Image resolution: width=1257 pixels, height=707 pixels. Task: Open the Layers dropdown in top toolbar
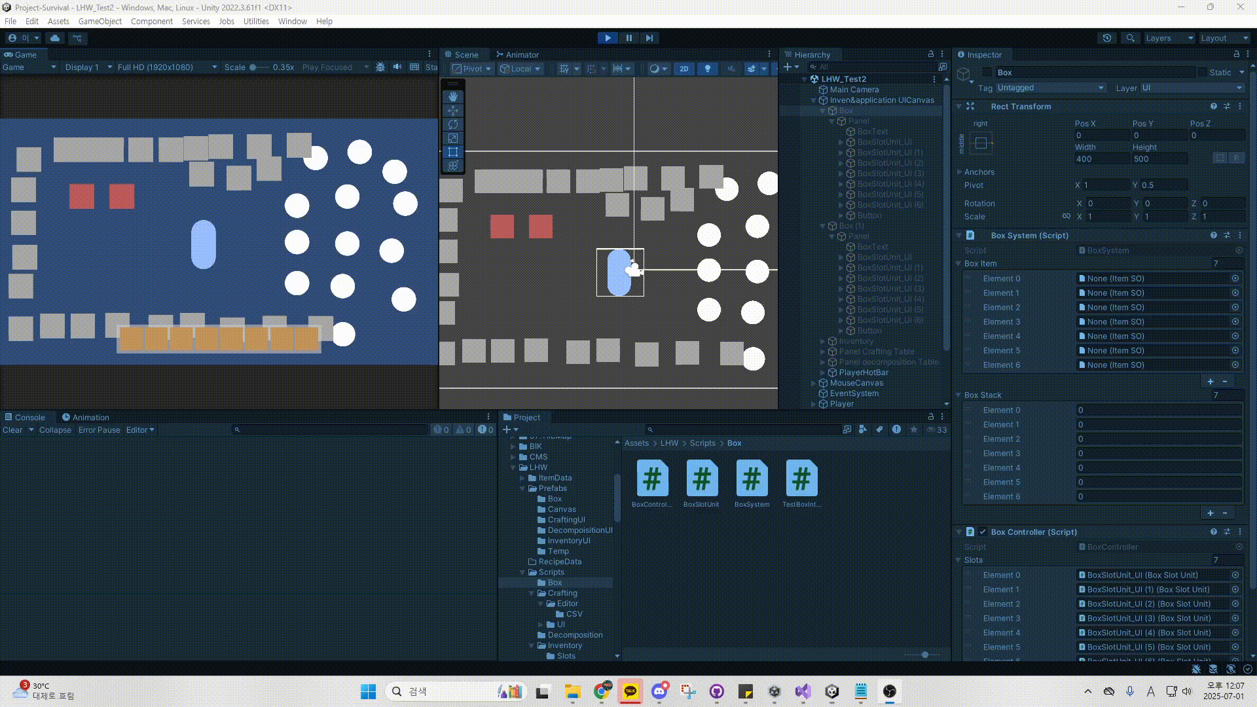pos(1169,38)
